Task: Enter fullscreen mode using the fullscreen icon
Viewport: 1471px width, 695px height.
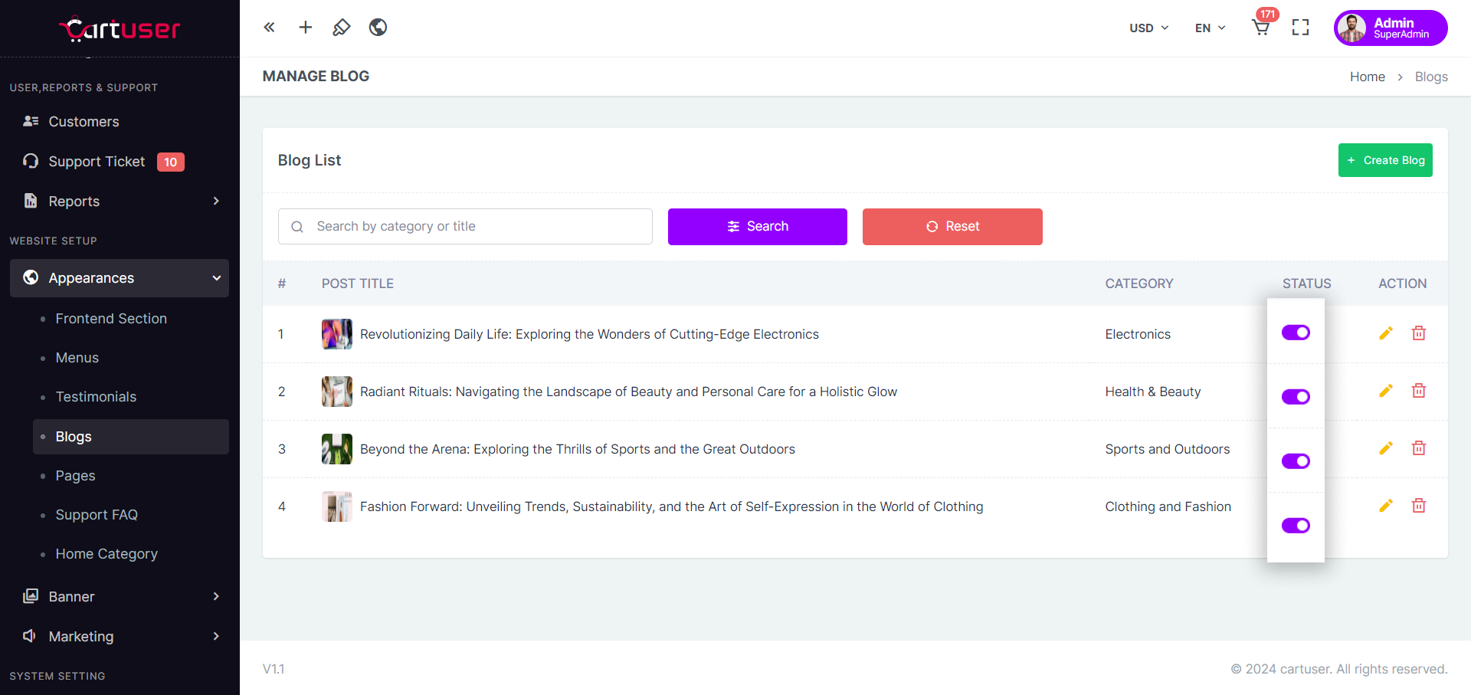Action: [1300, 28]
